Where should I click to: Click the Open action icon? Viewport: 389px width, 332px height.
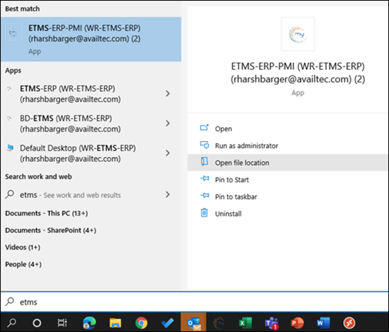204,127
